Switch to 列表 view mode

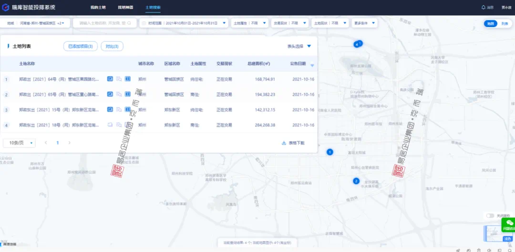[x=505, y=23]
